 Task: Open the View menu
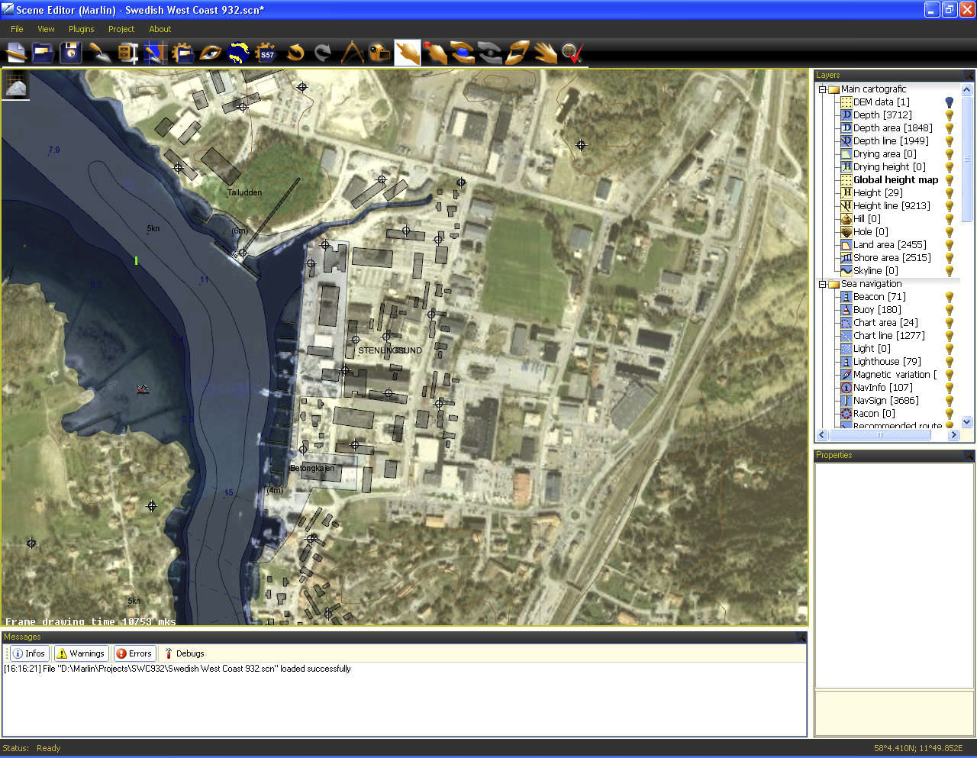pos(46,29)
